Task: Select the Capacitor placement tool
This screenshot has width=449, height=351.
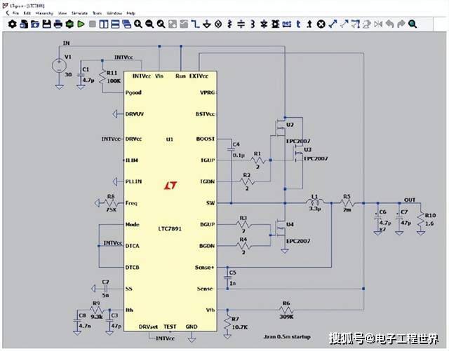Action: click(x=241, y=24)
